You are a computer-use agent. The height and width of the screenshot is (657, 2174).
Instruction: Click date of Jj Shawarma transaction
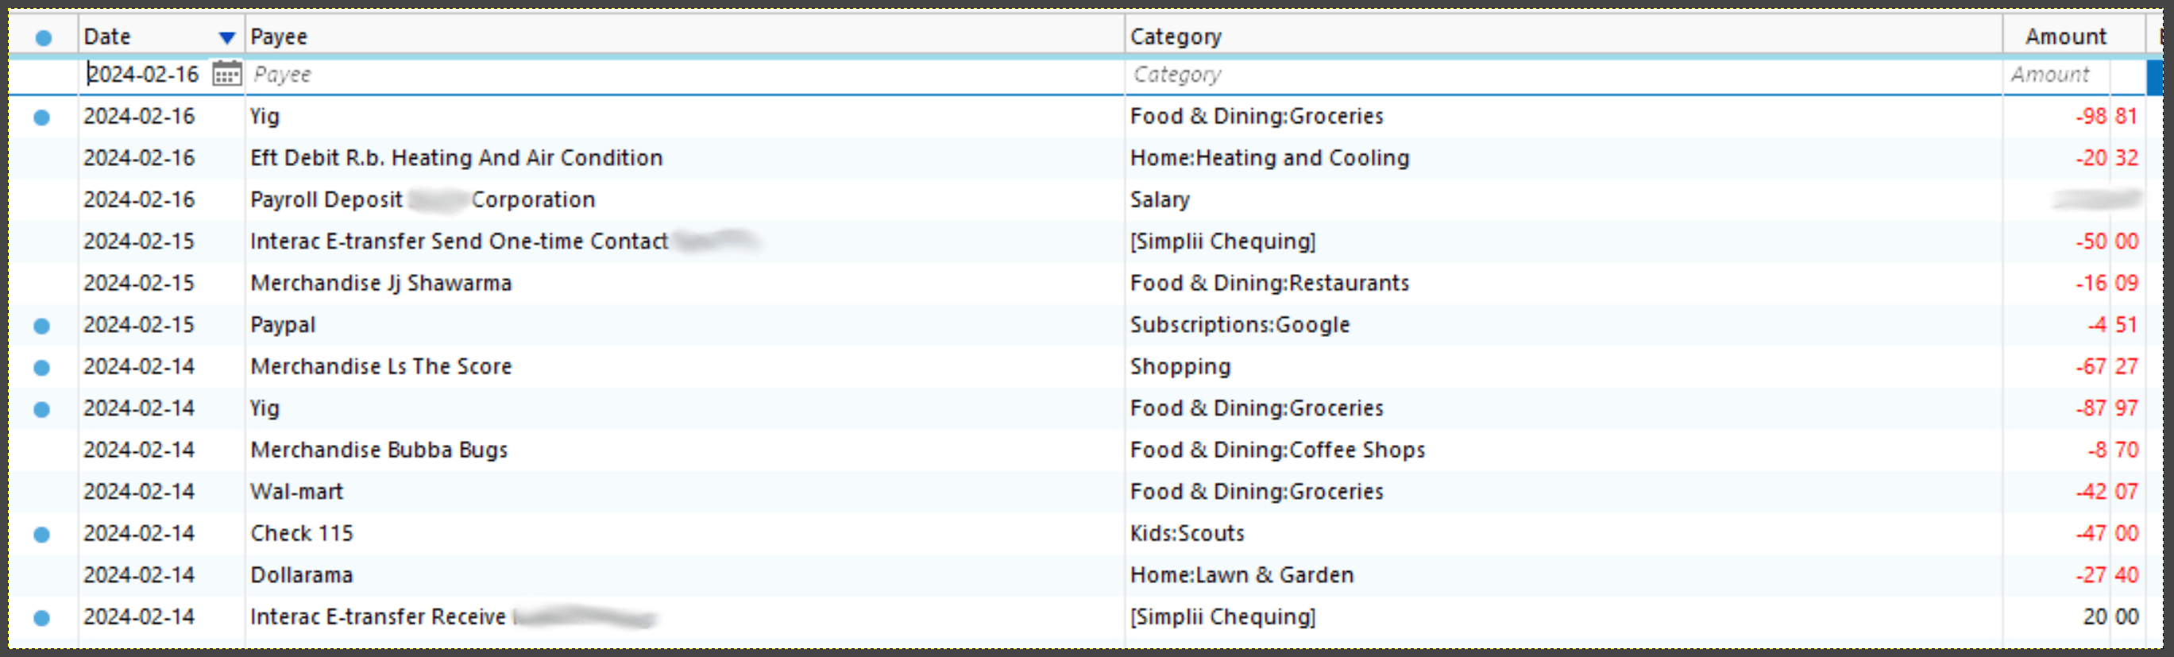[139, 283]
